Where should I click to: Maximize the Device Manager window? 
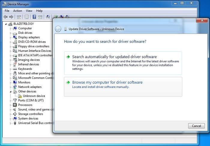coord(182,3)
